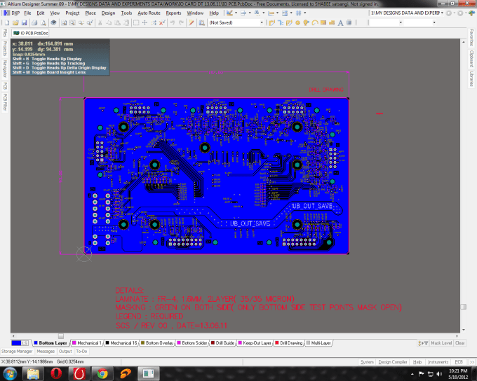Place a component with the chip icon
Image resolution: width=477 pixels, height=381 pixels.
[349, 23]
